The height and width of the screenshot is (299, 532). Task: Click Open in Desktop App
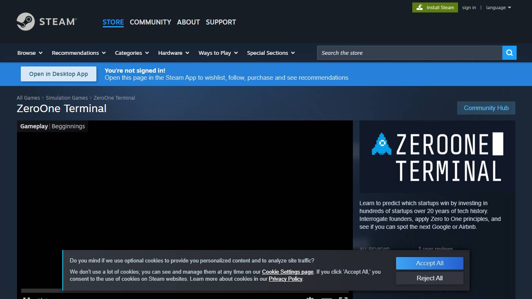tap(59, 74)
